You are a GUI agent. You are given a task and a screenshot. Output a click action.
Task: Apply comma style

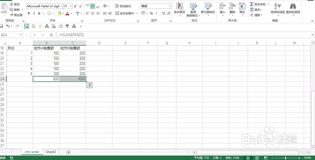[156, 13]
